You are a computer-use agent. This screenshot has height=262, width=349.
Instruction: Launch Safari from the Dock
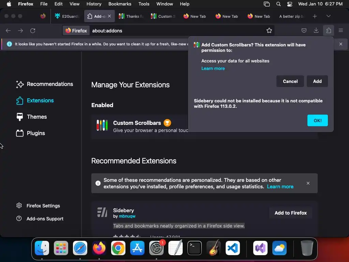tap(80, 248)
